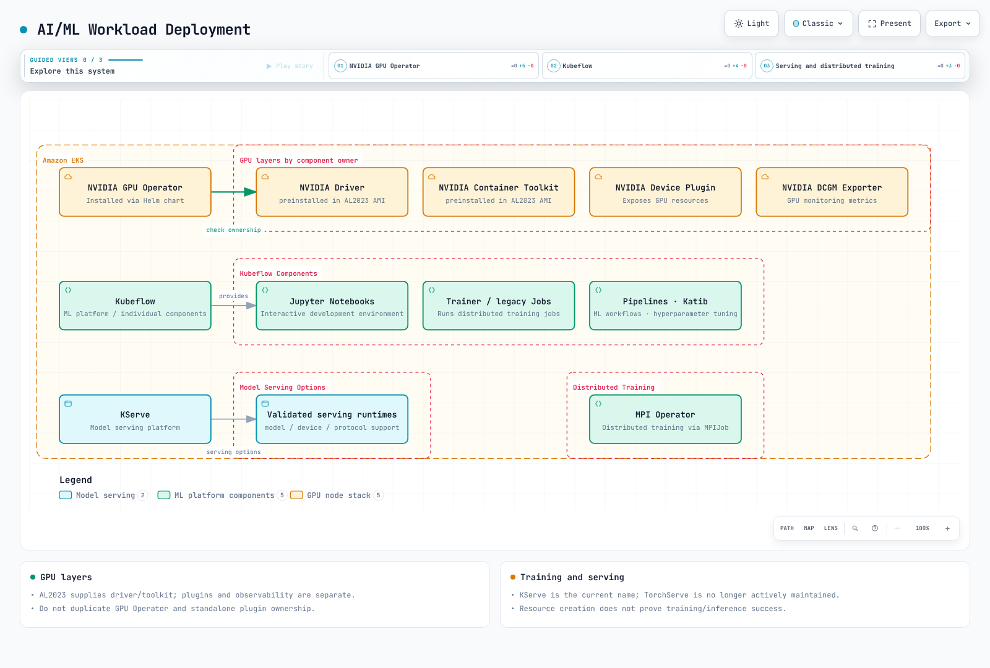The image size is (990, 668).
Task: Click the cloud icon on NVIDIA DCGM Exporter
Action: coord(765,177)
